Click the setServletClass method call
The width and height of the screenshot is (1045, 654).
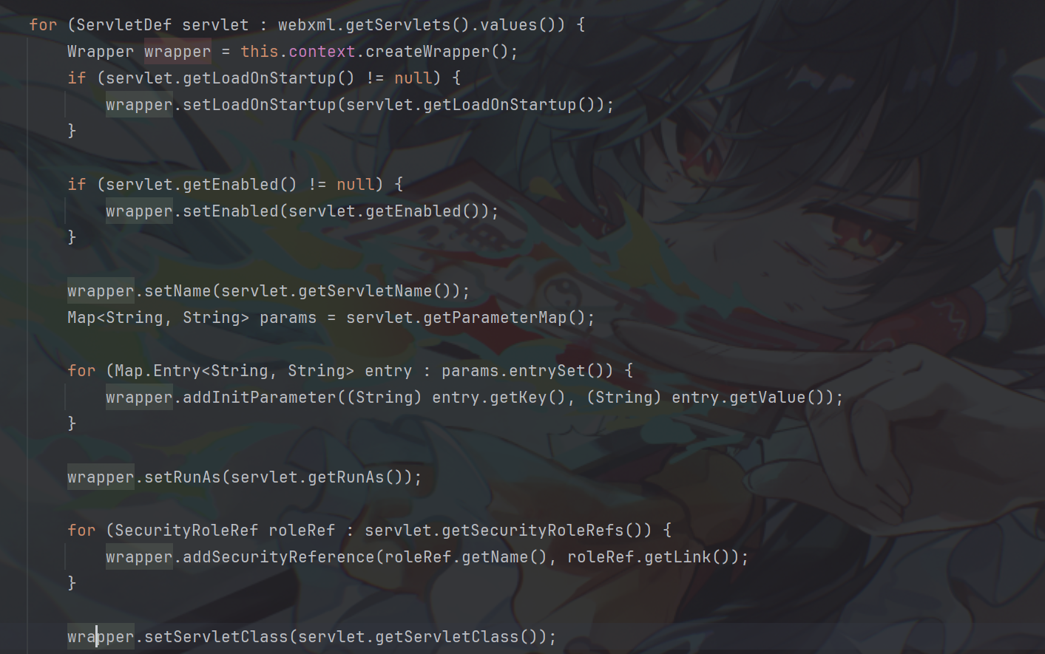tap(216, 637)
